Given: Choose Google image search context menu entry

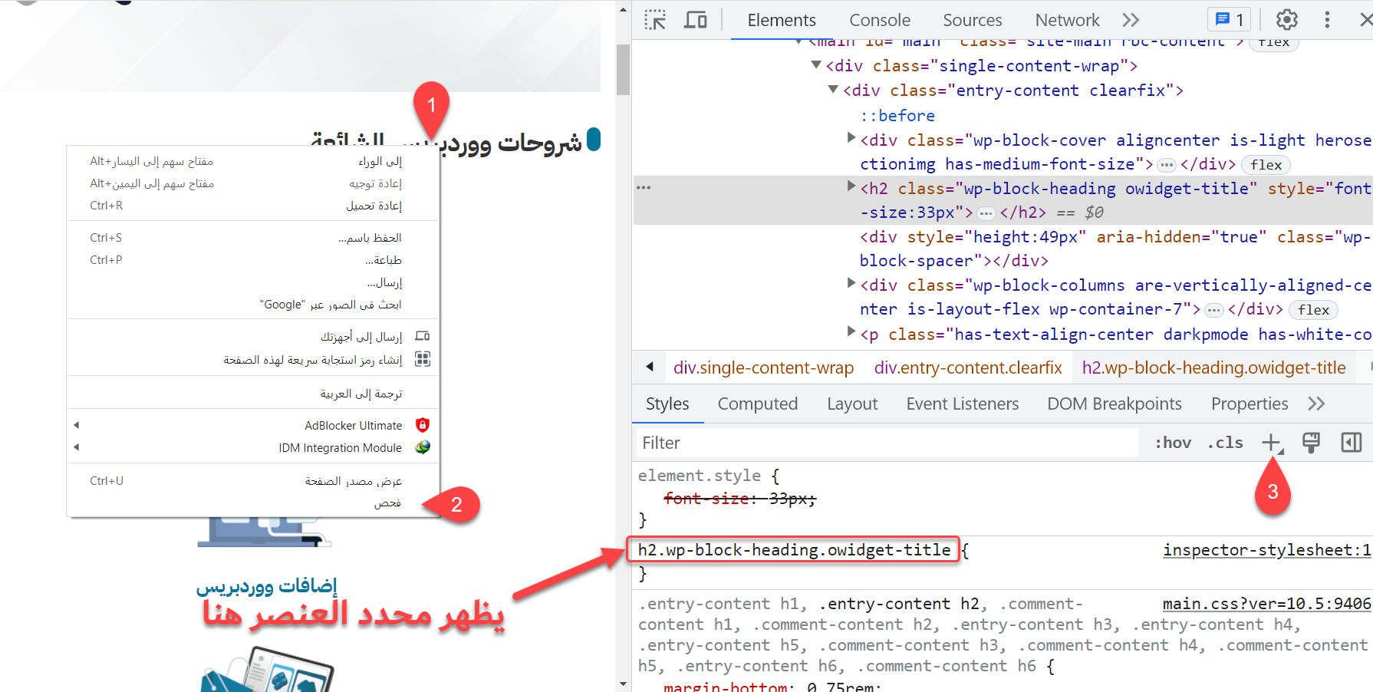Looking at the screenshot, I should 253,305.
